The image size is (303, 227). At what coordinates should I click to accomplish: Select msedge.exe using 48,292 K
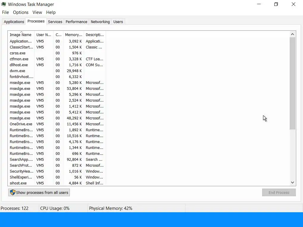coord(57,118)
